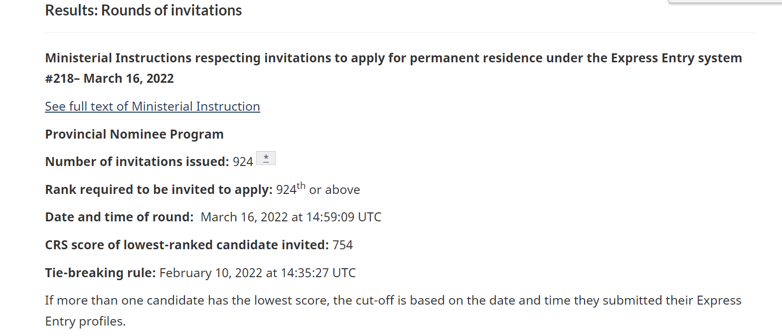Image resolution: width=782 pixels, height=336 pixels.
Task: Click the asterisk footnote next to 924
Action: 266,159
